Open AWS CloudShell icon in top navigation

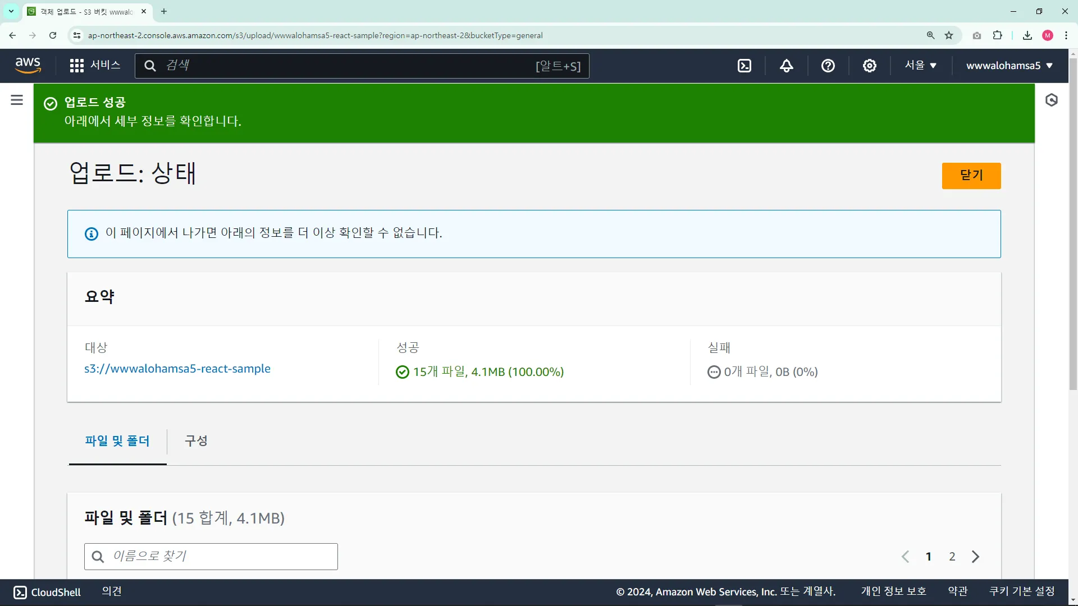744,66
